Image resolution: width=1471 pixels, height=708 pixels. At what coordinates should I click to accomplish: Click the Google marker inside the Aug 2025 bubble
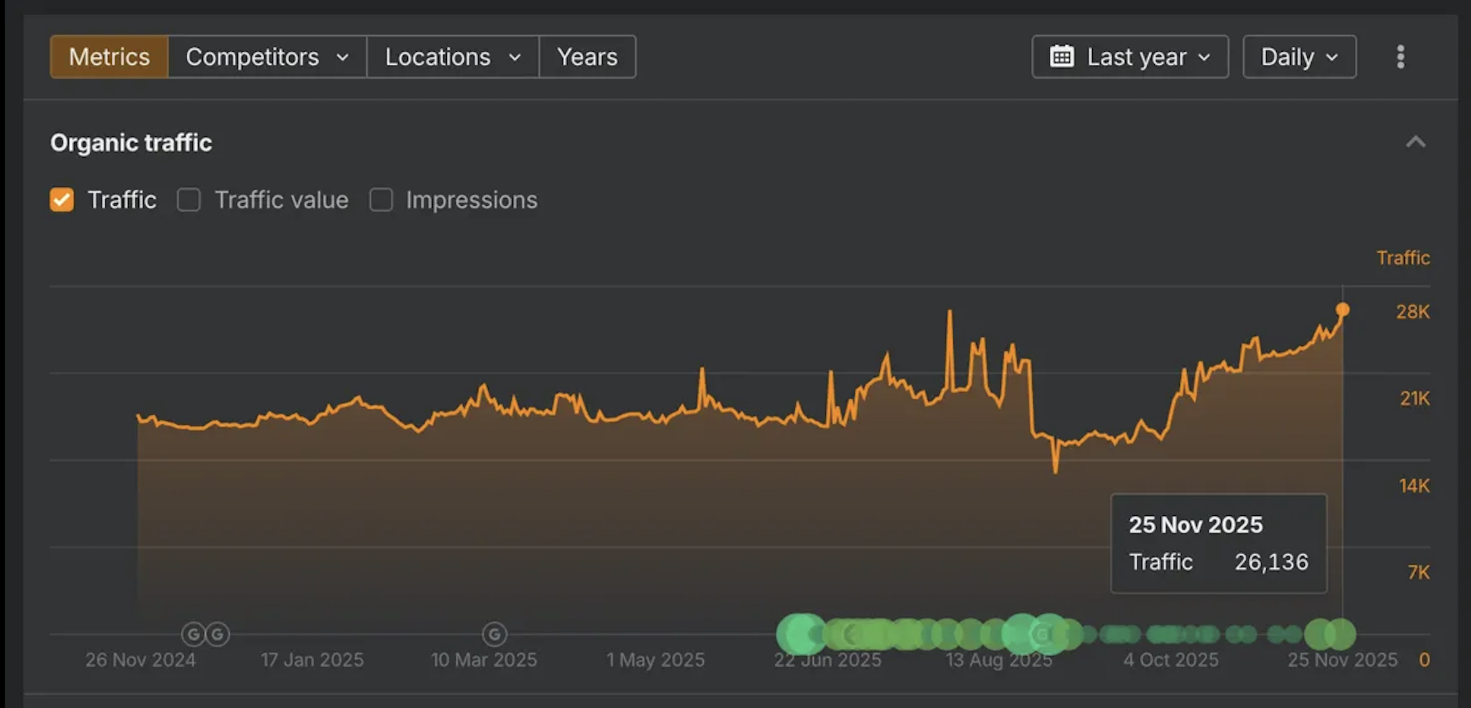pyautogui.click(x=1042, y=634)
